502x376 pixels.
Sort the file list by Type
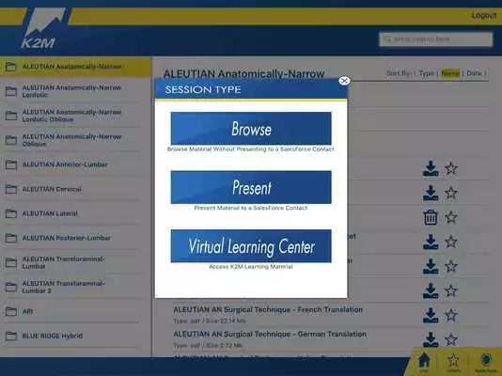click(426, 73)
